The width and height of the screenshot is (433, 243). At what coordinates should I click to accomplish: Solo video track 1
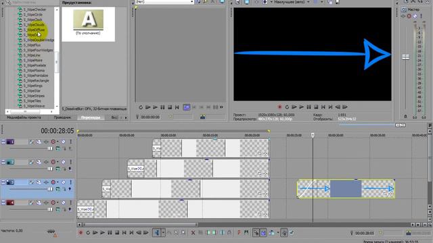coord(70,142)
